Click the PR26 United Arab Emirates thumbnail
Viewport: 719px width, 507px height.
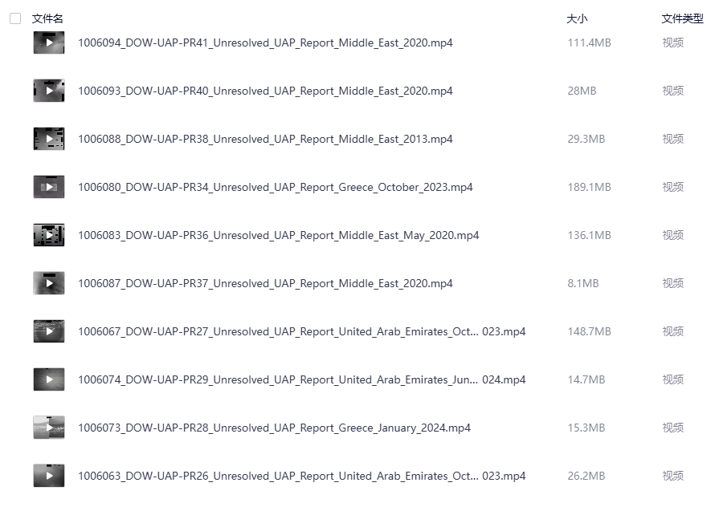(x=49, y=476)
